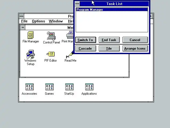Click the Main group window title bar
The image size is (170, 128).
[49, 27]
